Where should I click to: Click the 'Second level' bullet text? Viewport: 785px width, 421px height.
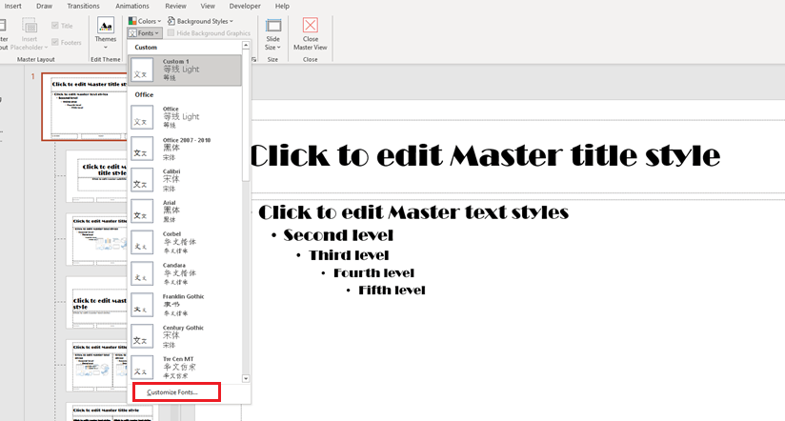point(338,235)
